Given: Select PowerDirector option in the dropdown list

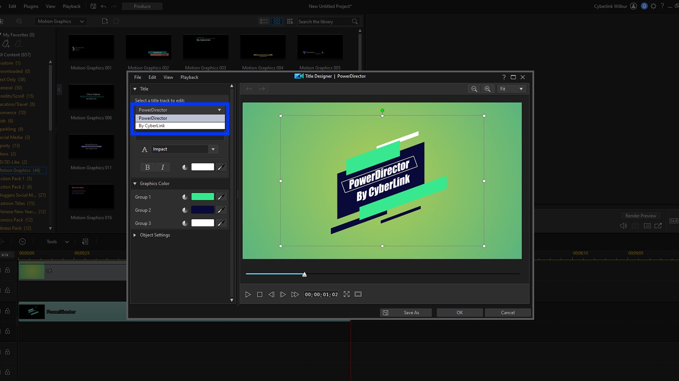Looking at the screenshot, I should pyautogui.click(x=180, y=118).
